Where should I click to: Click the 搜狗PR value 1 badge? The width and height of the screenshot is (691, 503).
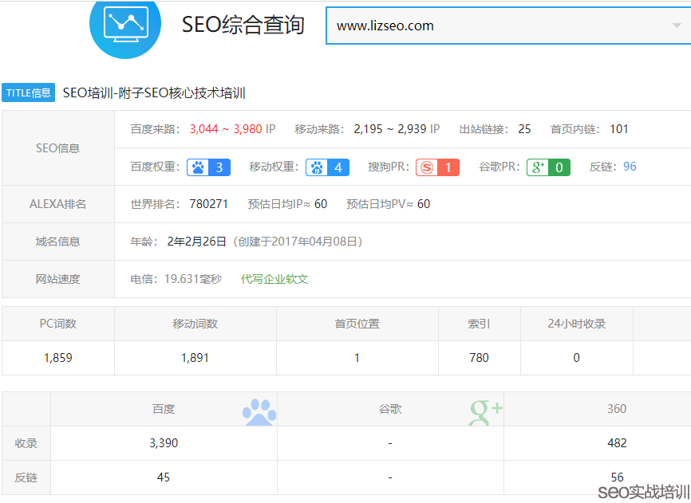click(x=448, y=167)
